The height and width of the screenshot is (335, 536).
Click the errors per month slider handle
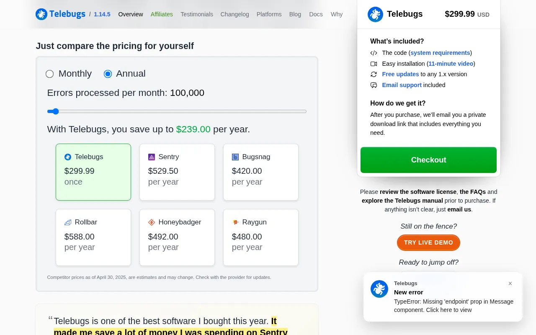point(55,111)
